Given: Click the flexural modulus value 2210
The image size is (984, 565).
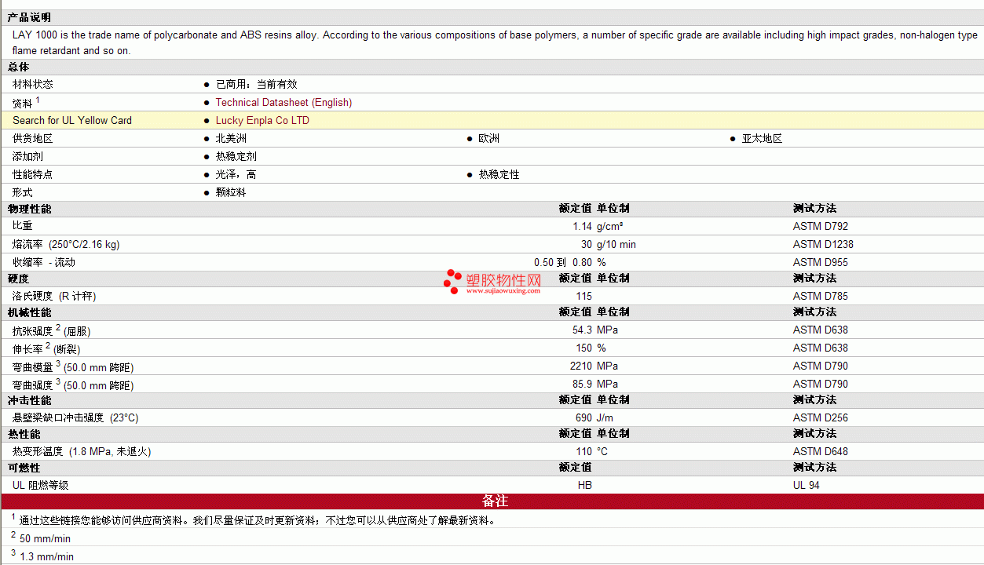Looking at the screenshot, I should 581,366.
